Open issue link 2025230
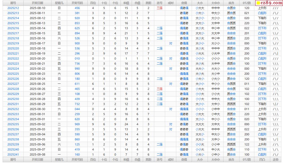The width and height of the screenshot is (283, 163). pos(13,99)
